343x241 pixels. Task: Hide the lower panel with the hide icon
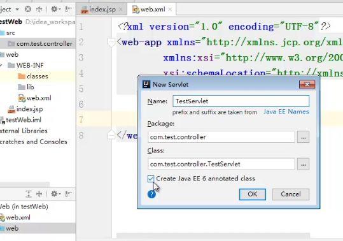click(68, 194)
